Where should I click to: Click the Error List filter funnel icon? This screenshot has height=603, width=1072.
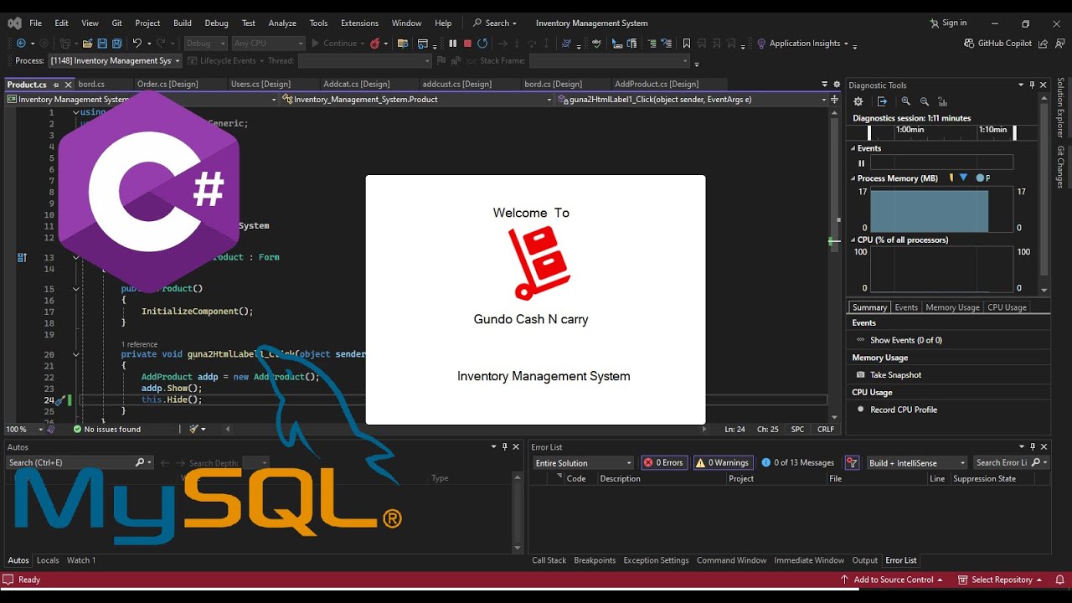[852, 462]
